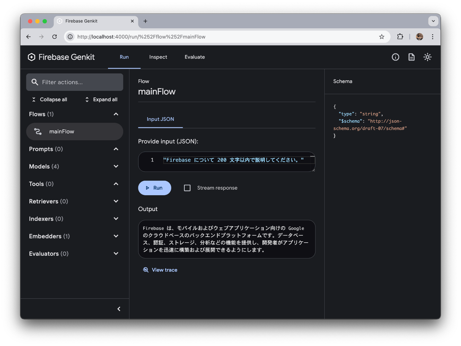
Task: Open a new browser tab
Action: [145, 21]
